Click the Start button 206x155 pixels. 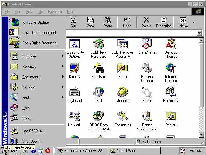pos(9,151)
